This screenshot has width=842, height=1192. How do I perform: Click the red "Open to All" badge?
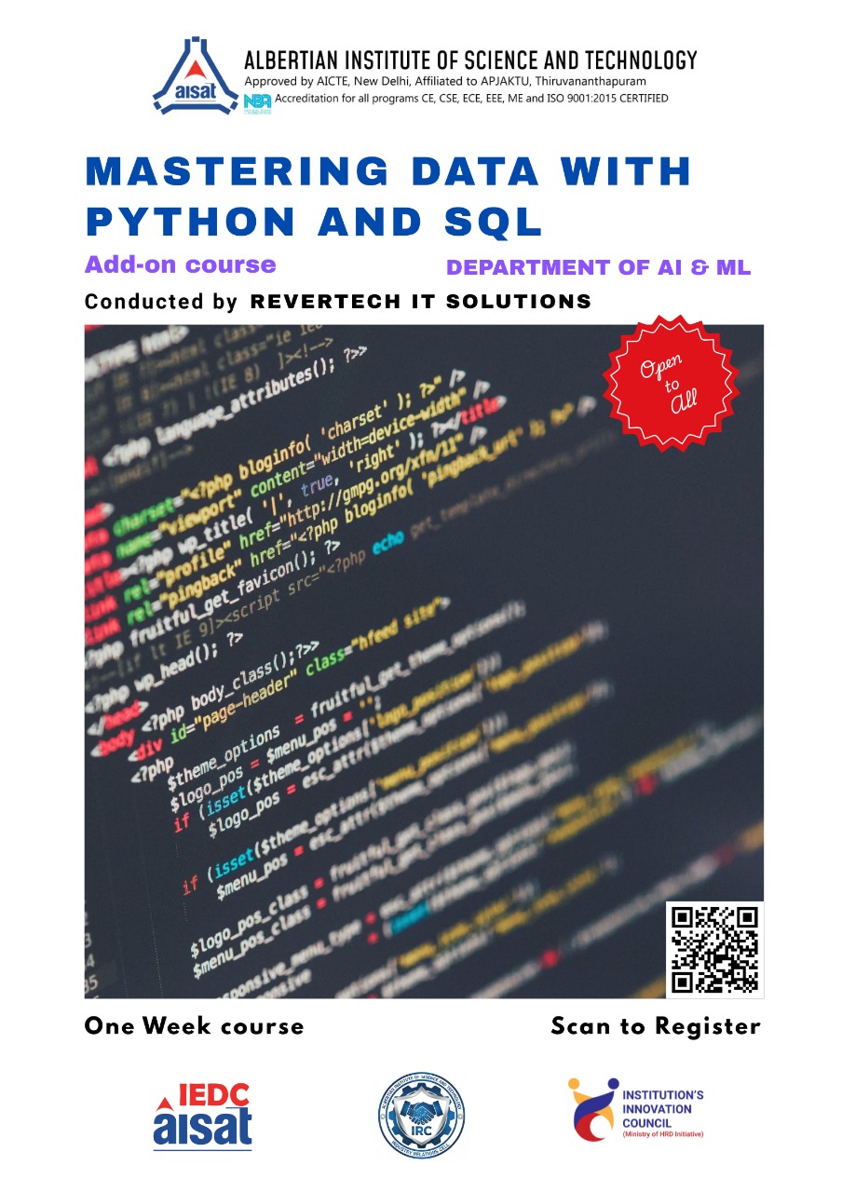[x=671, y=384]
